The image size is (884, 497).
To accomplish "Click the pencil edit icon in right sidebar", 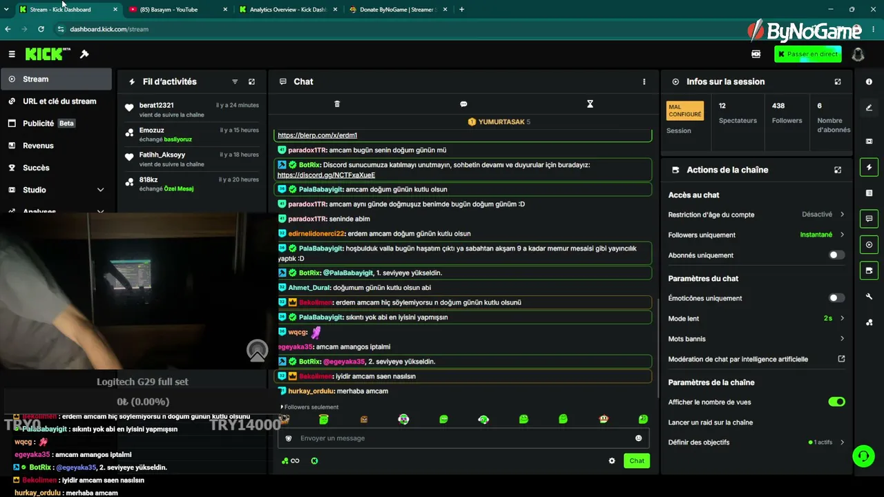I will (x=869, y=107).
